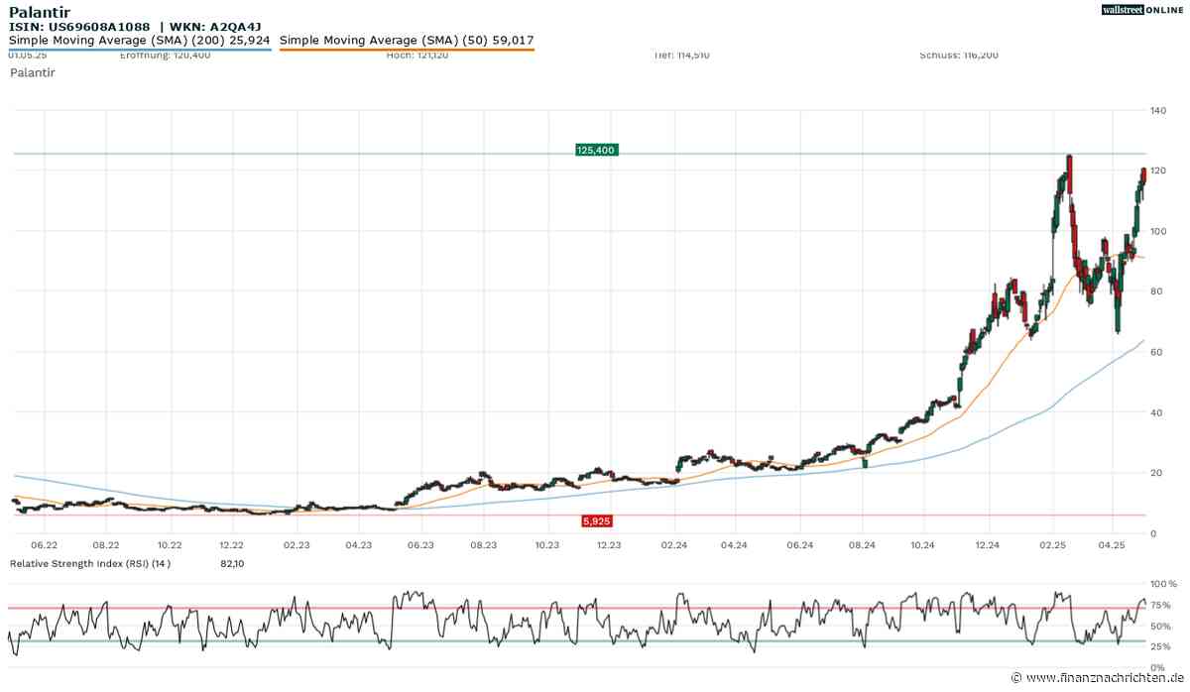This screenshot has height=692, width=1190.
Task: Click the RSI 50% axis label
Action: pyautogui.click(x=1159, y=626)
